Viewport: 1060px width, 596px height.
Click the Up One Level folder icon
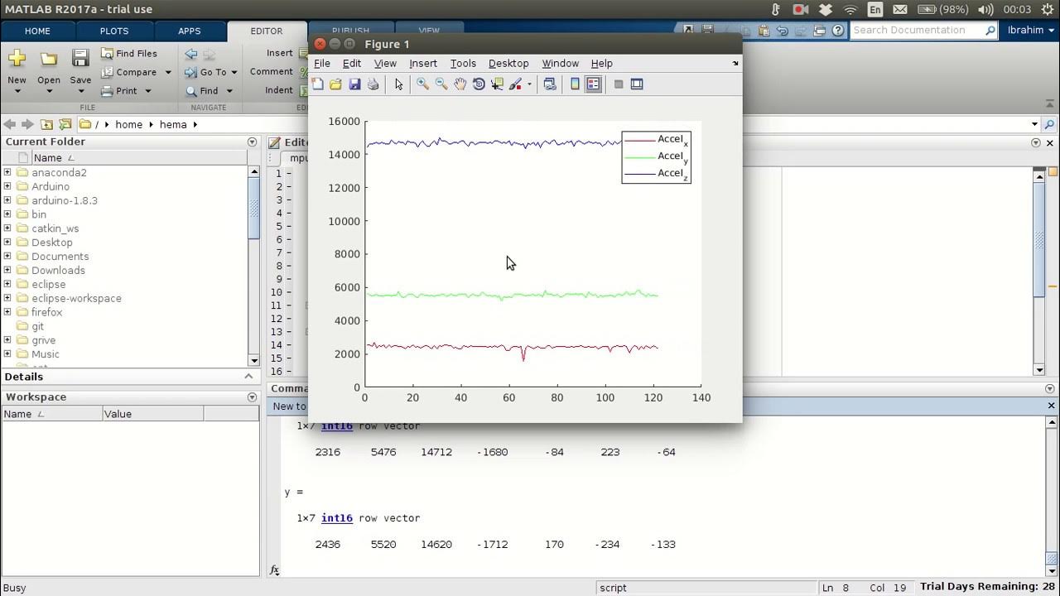[x=46, y=124]
